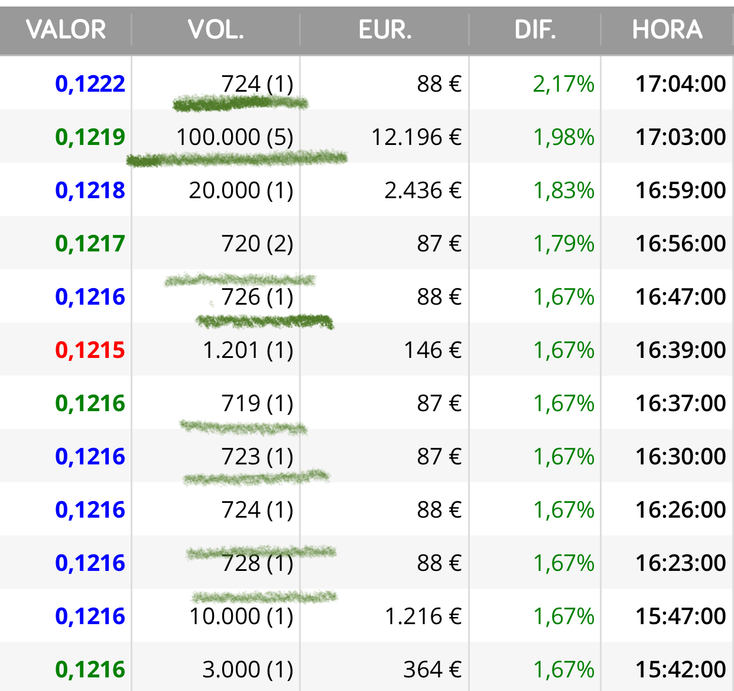Select the 20.000 (1) volume cell
734x691 pixels.
[241, 190]
